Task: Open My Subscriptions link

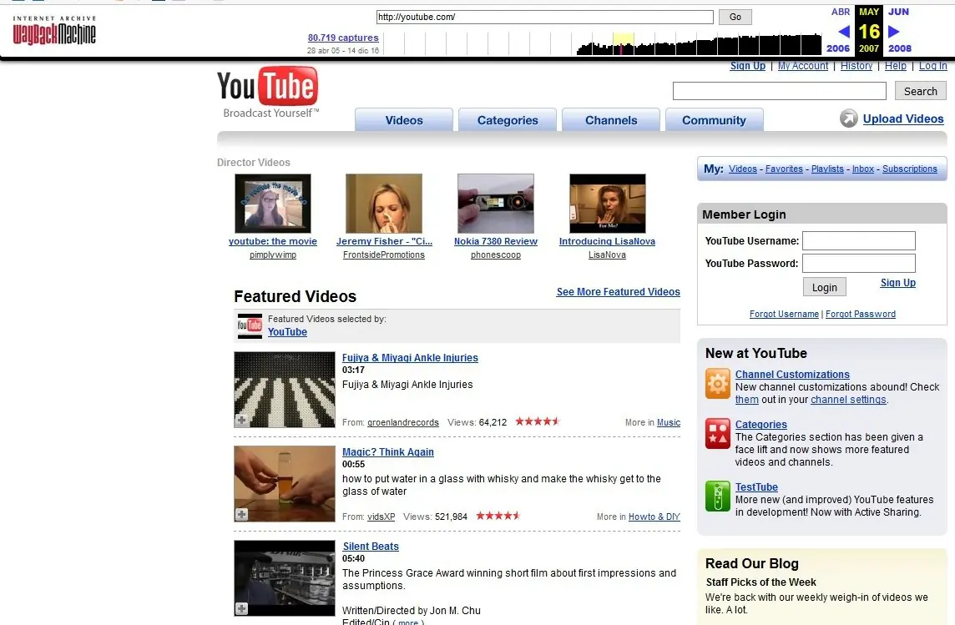Action: coord(909,169)
